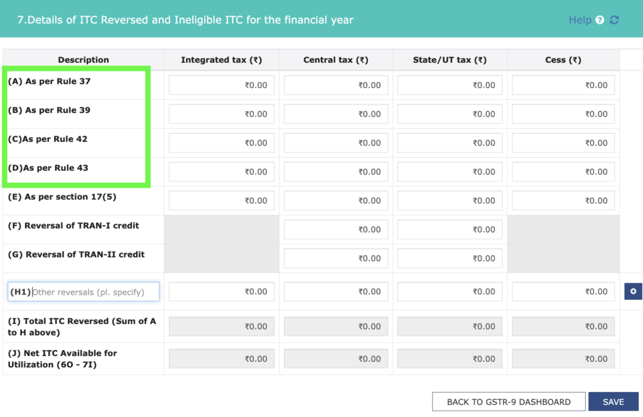Click BACK TO GSTR-9 DASHBOARD
Viewport: 643px width, 417px height.
point(509,401)
